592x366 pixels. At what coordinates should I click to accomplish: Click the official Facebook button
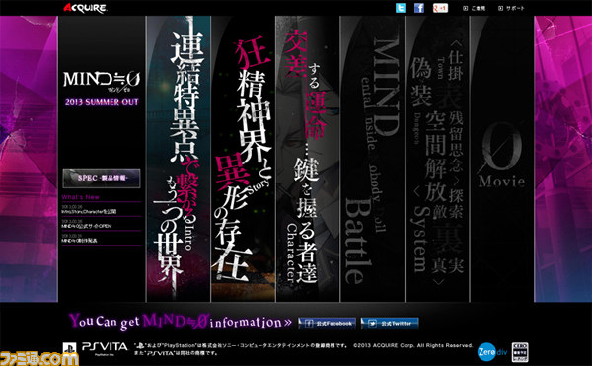tap(327, 324)
